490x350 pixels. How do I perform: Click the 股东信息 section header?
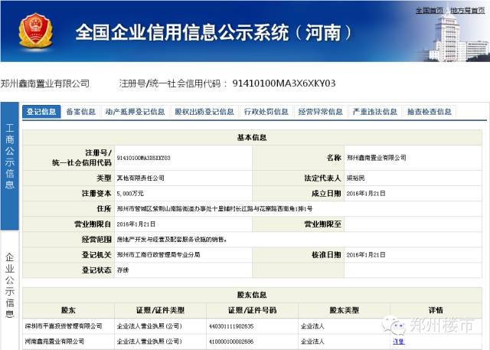click(252, 295)
